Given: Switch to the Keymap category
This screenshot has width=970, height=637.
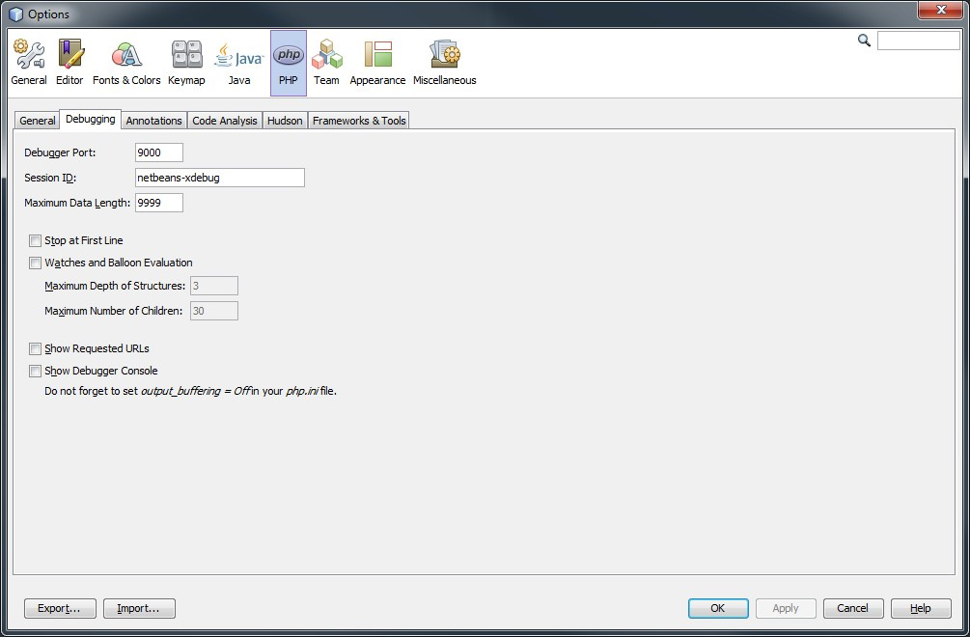Looking at the screenshot, I should click(x=186, y=63).
